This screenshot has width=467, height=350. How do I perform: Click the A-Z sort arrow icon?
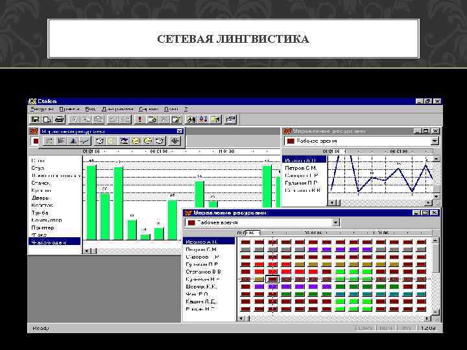pyautogui.click(x=203, y=120)
